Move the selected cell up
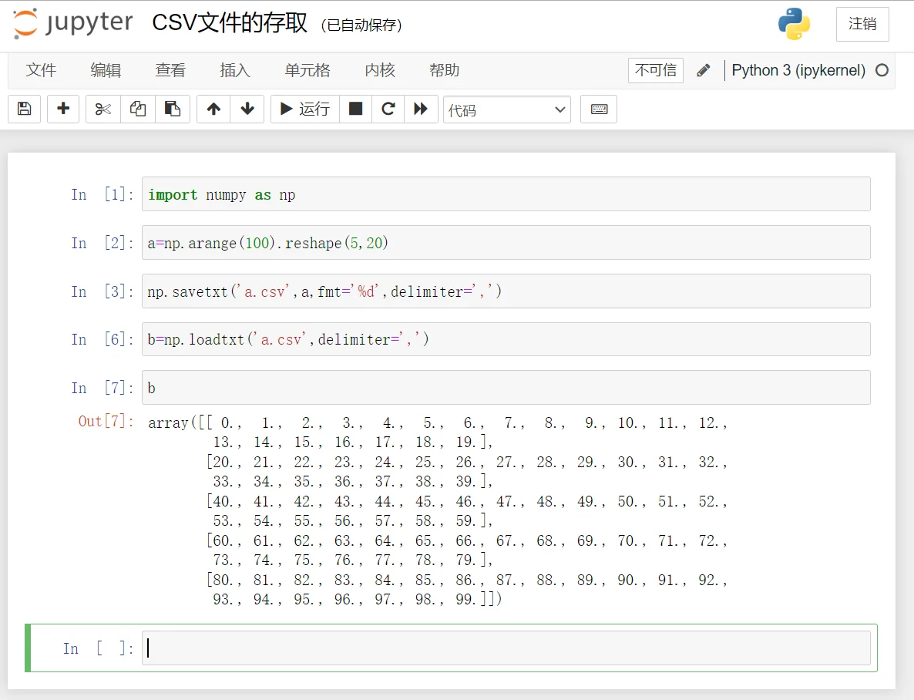The height and width of the screenshot is (700, 914). point(213,109)
